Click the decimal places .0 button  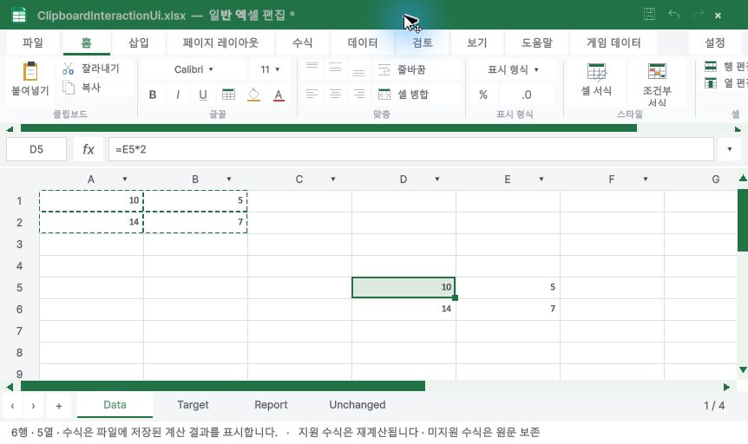point(526,95)
